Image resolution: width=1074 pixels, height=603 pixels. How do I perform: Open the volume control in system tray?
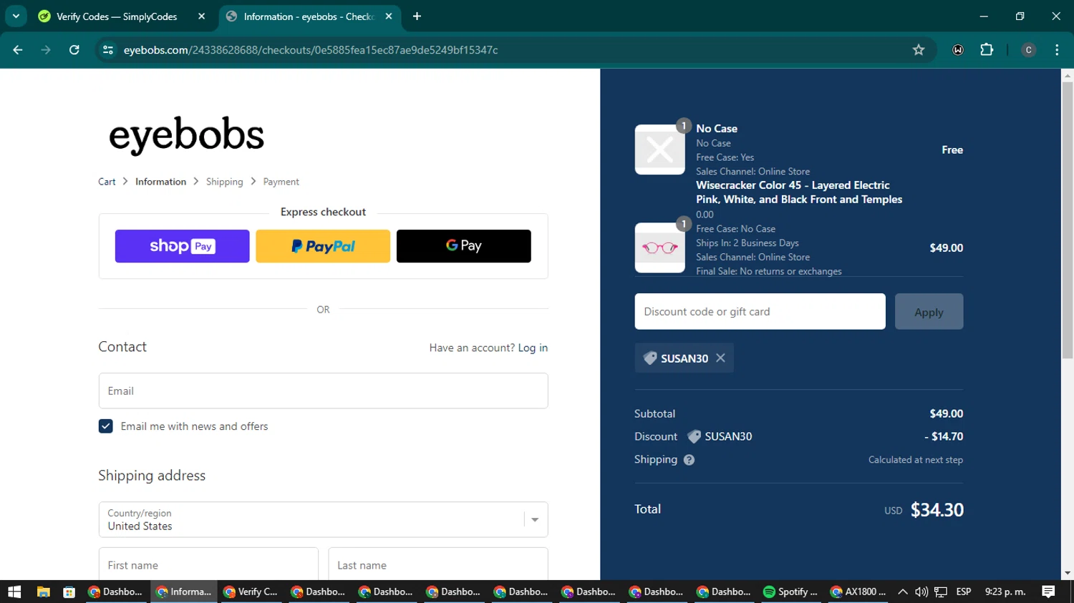click(x=921, y=592)
